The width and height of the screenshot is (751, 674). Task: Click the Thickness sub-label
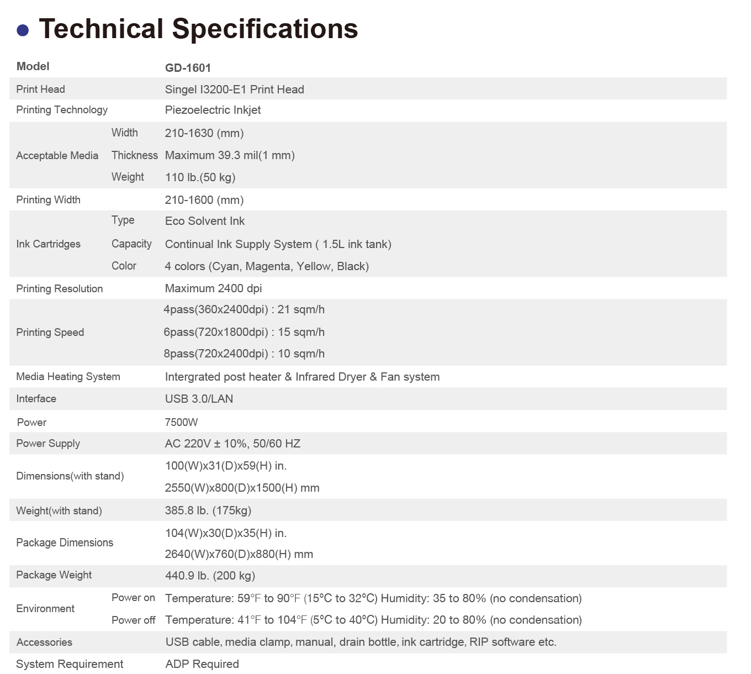coord(134,155)
